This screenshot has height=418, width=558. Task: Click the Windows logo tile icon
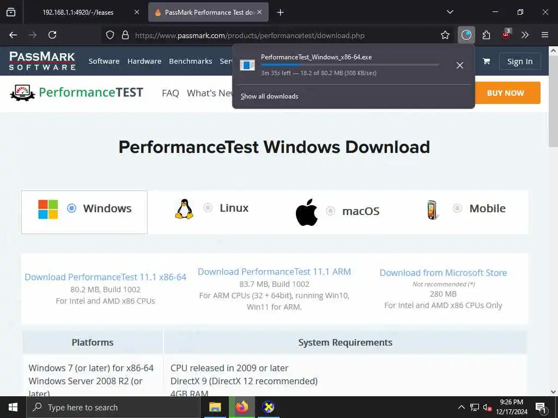click(48, 209)
